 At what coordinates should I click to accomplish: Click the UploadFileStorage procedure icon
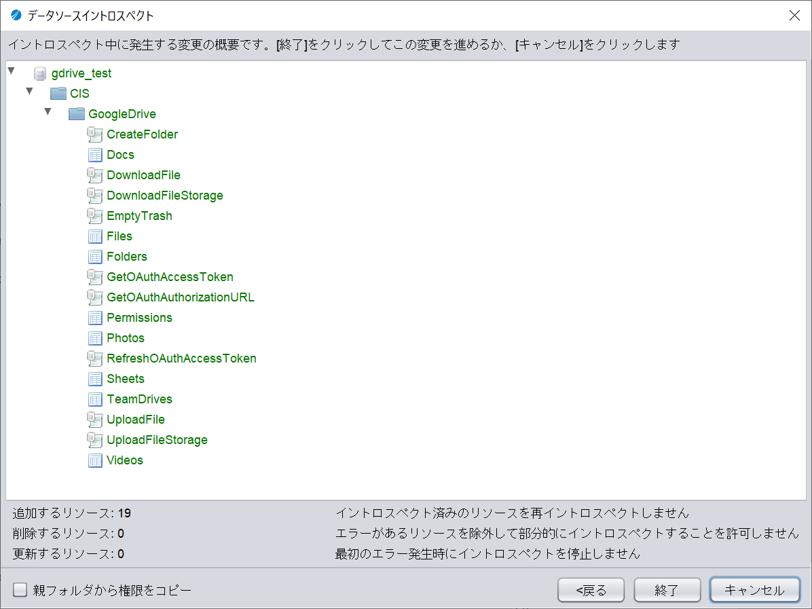95,440
